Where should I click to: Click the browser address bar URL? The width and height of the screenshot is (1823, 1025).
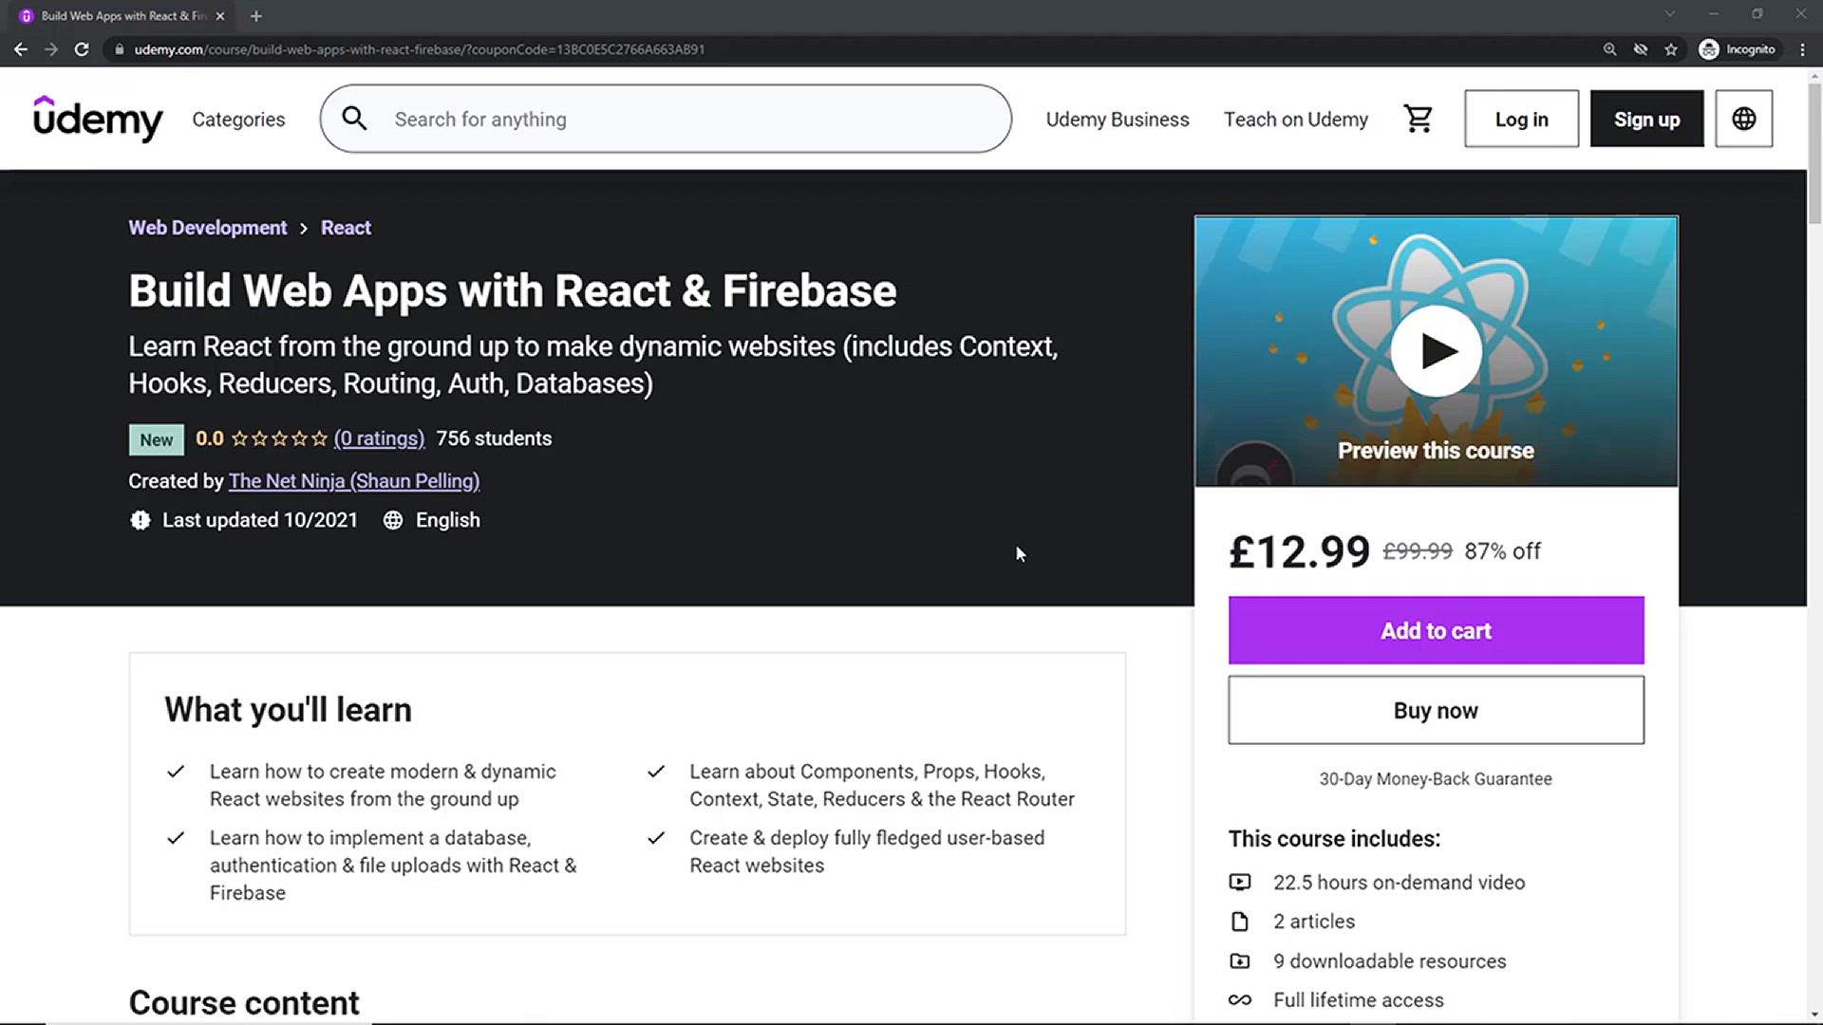point(419,49)
